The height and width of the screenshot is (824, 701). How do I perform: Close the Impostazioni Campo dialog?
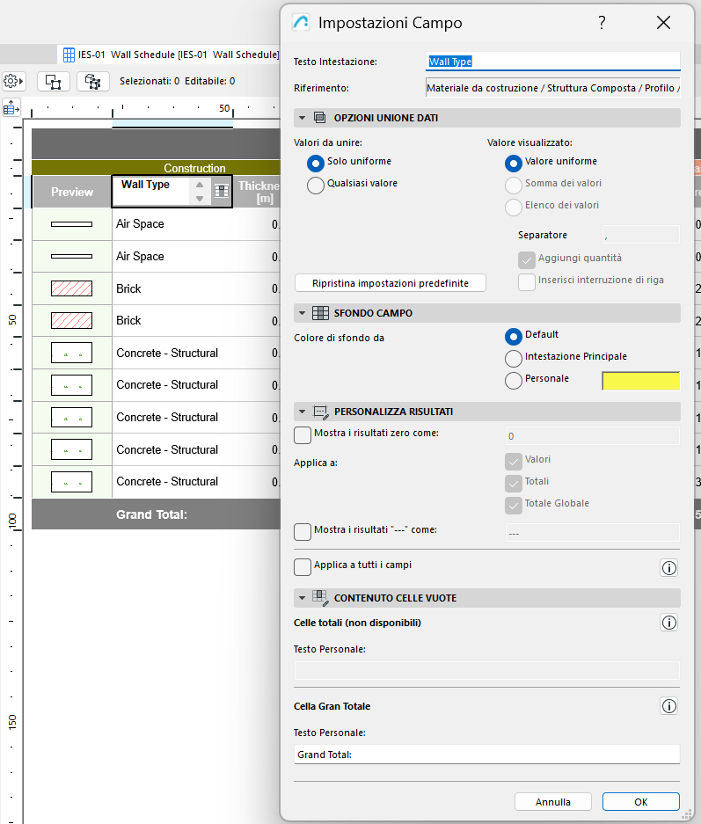(x=663, y=23)
